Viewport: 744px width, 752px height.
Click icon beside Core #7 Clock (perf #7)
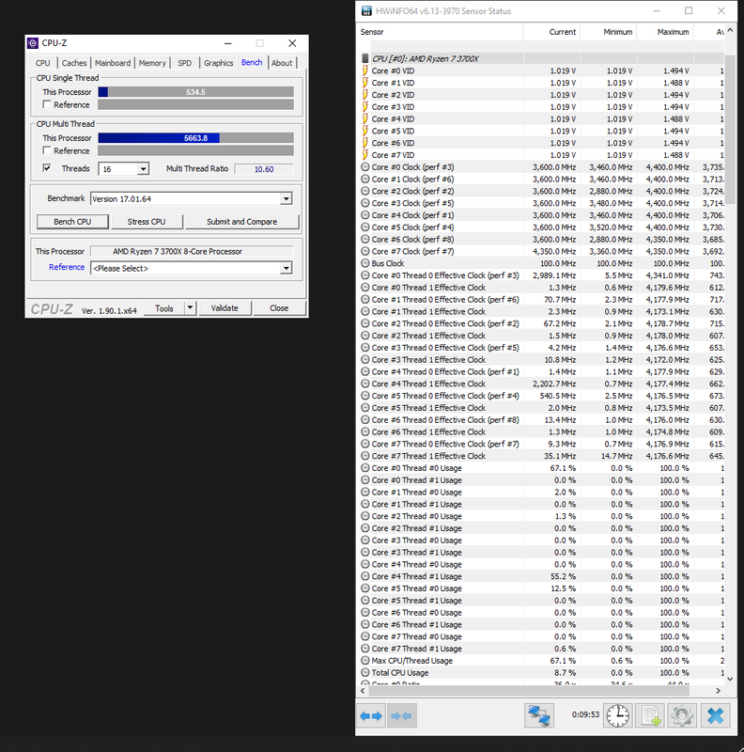(x=364, y=251)
